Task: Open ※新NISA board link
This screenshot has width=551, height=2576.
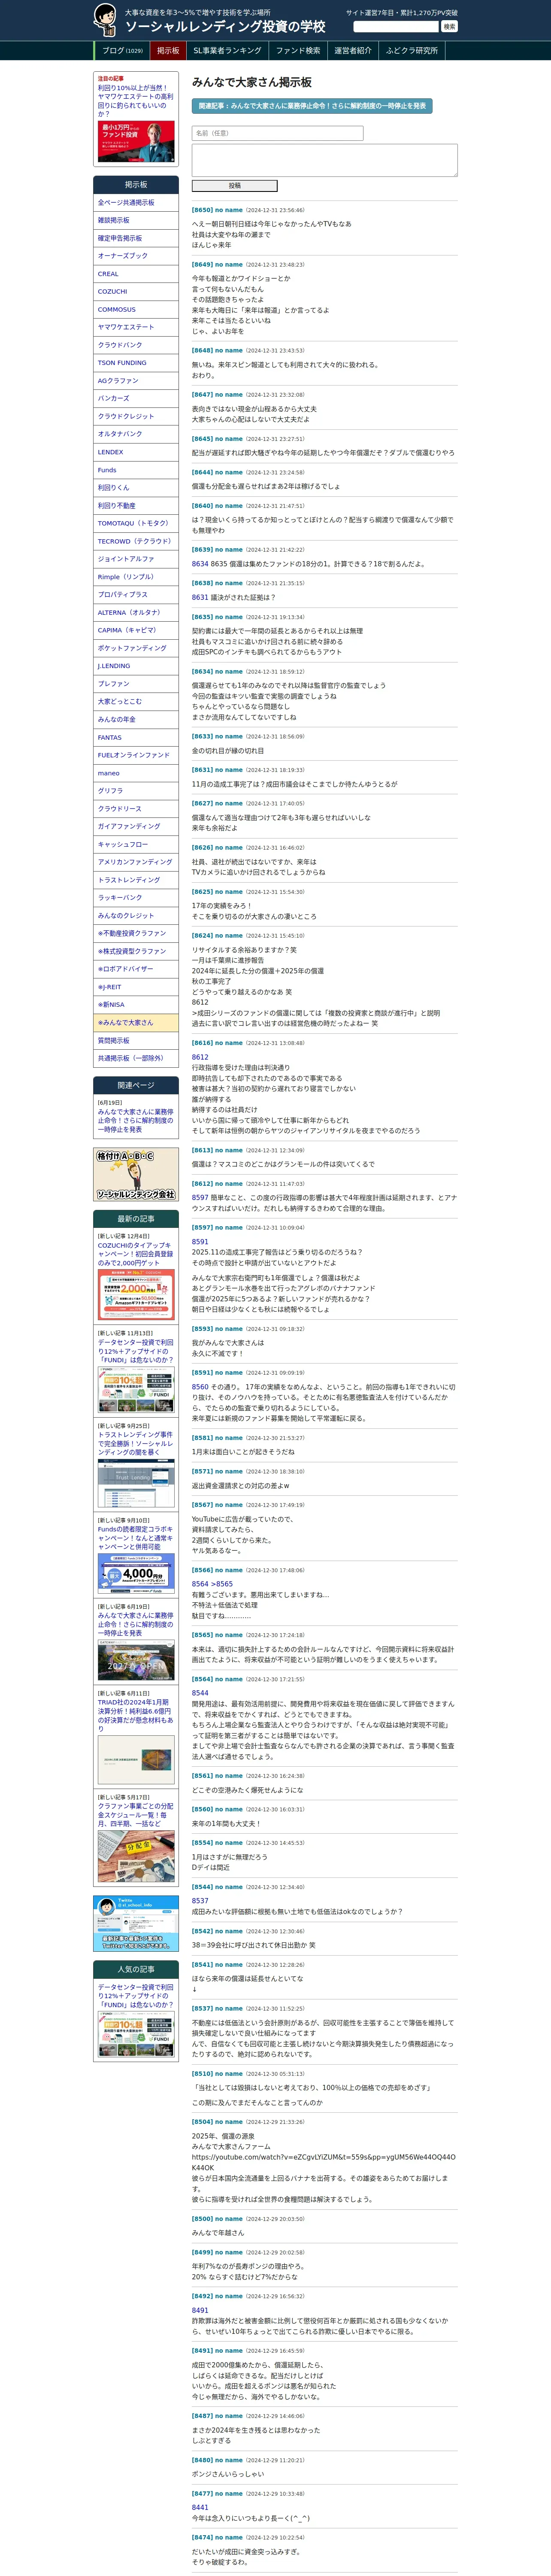Action: (136, 1005)
